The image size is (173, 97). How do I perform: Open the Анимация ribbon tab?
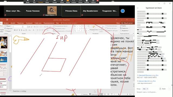29,23
